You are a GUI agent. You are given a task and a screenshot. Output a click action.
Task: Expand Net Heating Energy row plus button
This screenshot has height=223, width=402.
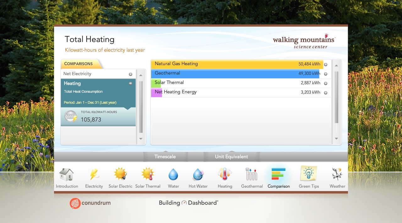point(326,93)
